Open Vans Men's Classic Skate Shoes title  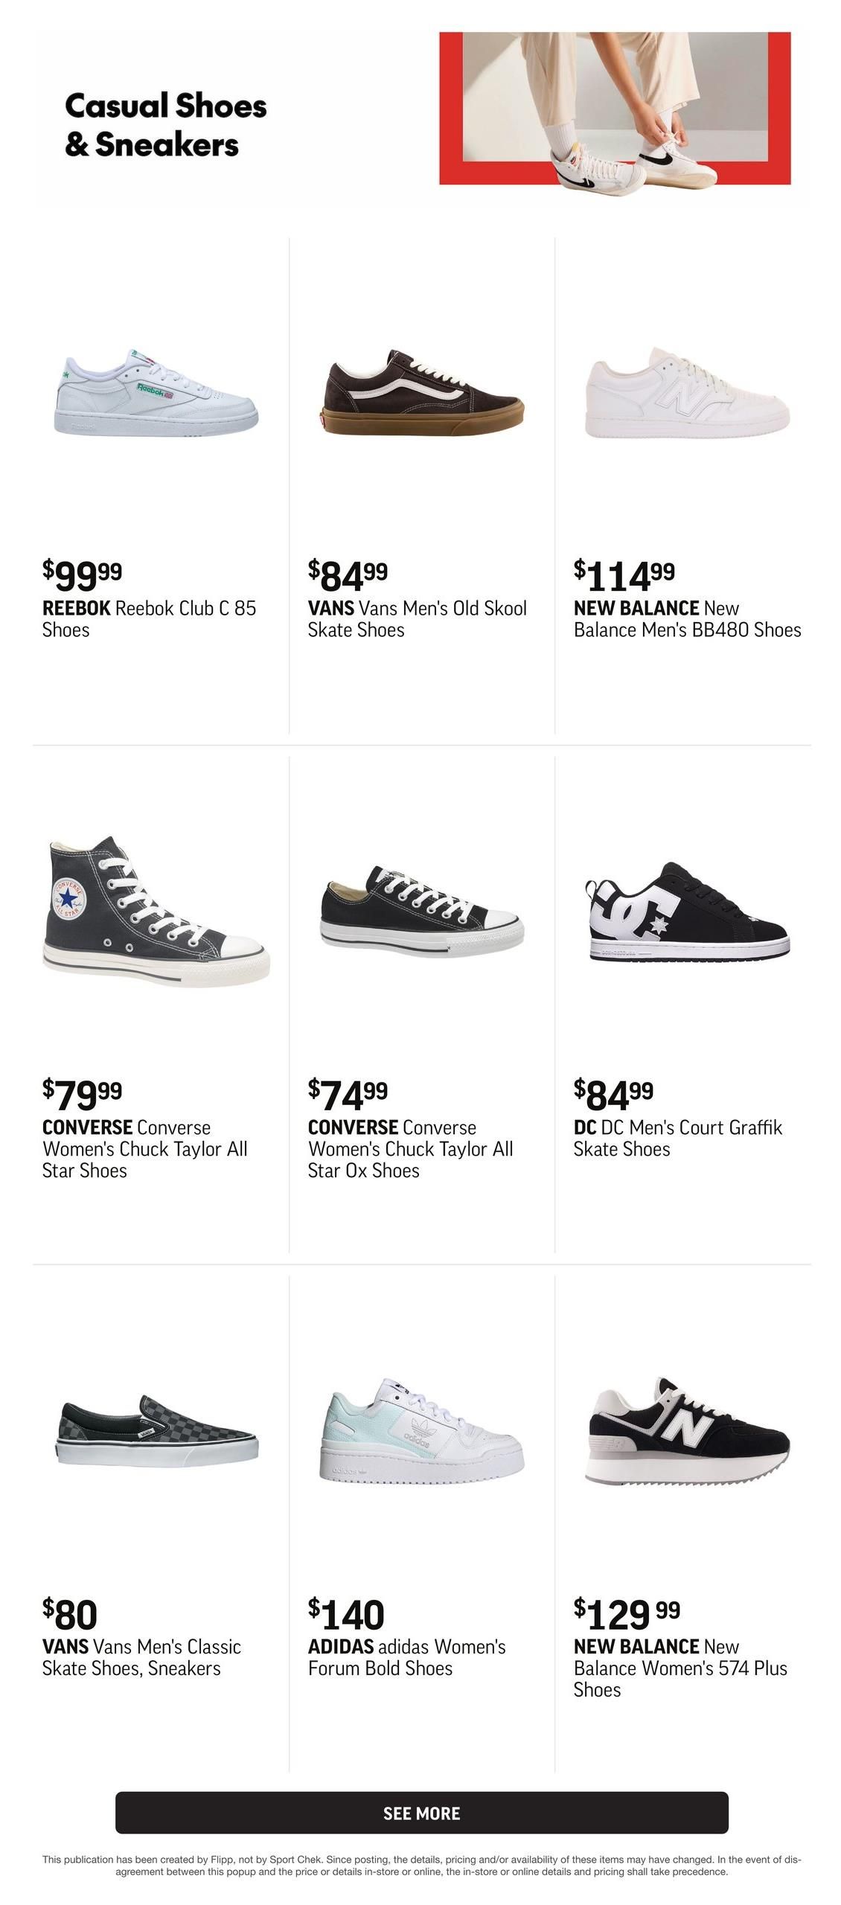tap(141, 1657)
